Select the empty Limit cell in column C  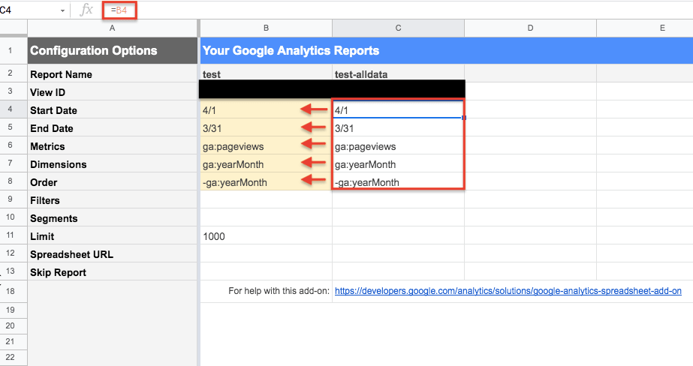click(398, 235)
